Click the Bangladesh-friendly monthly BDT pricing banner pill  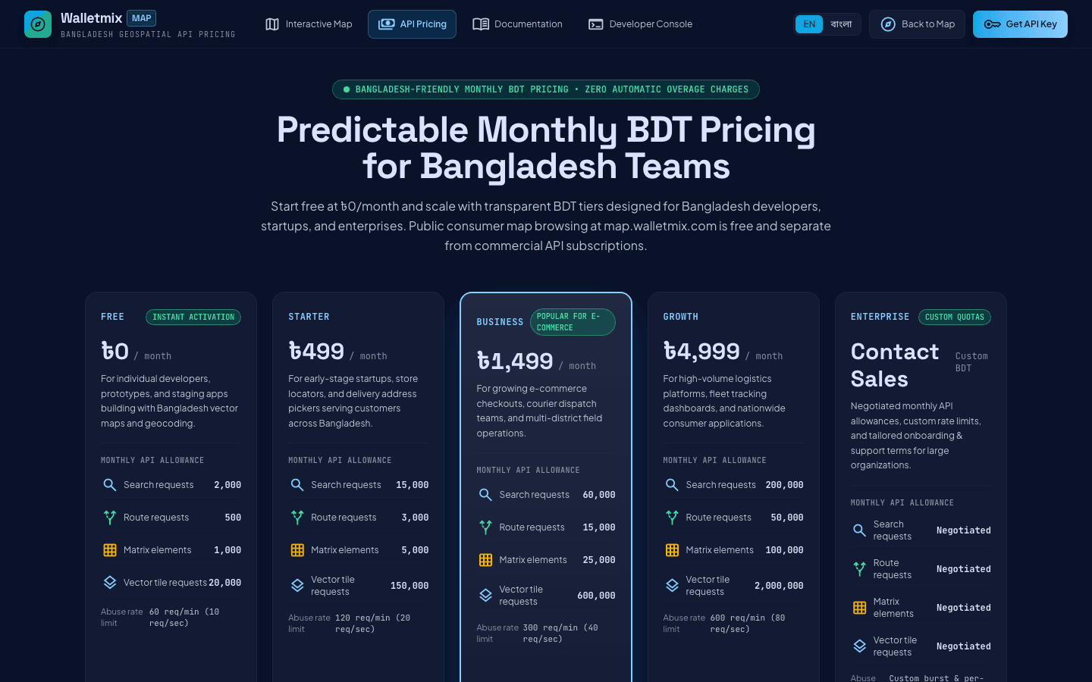click(x=546, y=89)
